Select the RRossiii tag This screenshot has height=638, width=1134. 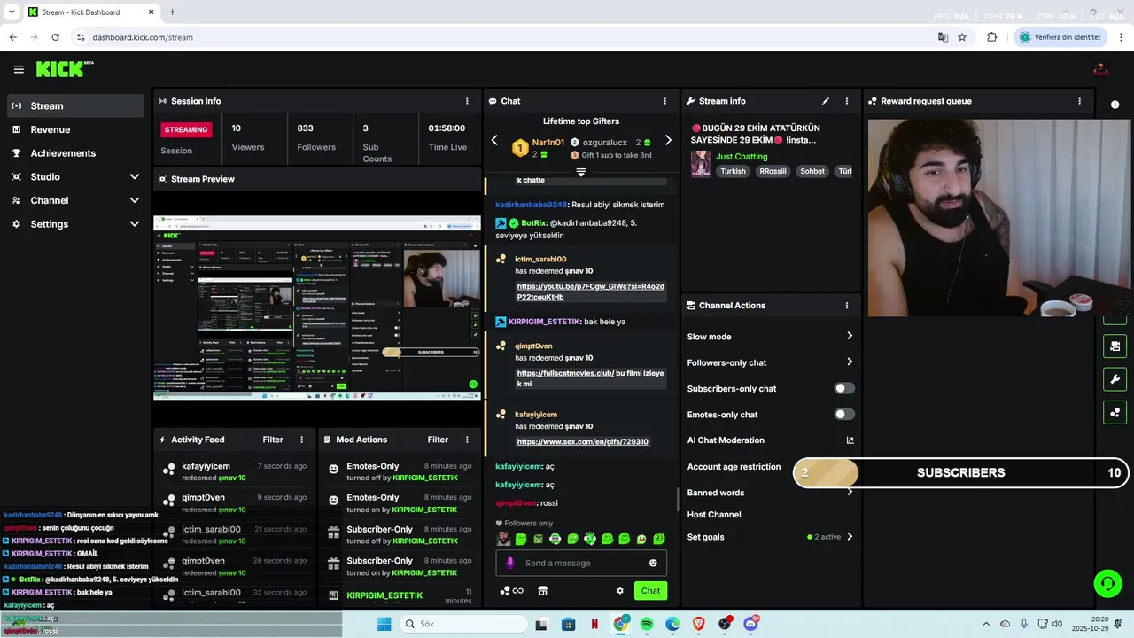tap(773, 171)
